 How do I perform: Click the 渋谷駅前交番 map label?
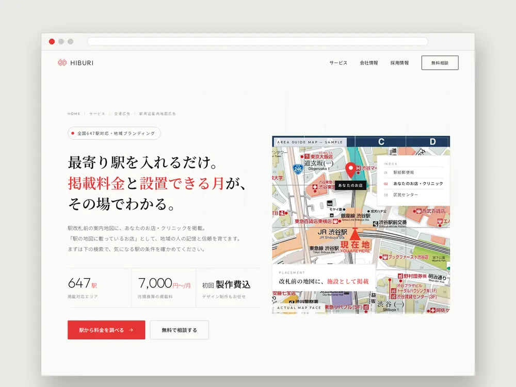pos(392,222)
